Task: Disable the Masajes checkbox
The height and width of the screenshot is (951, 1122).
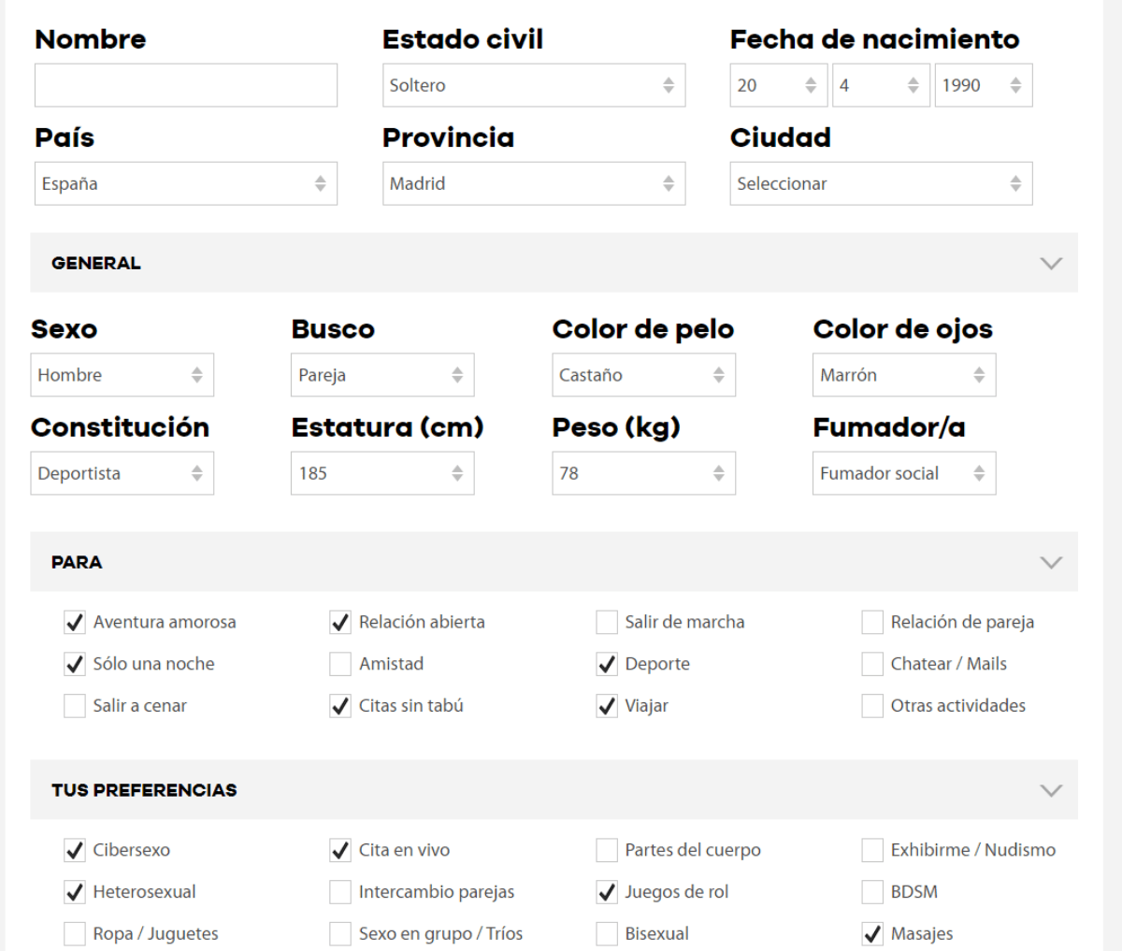Action: pos(872,933)
